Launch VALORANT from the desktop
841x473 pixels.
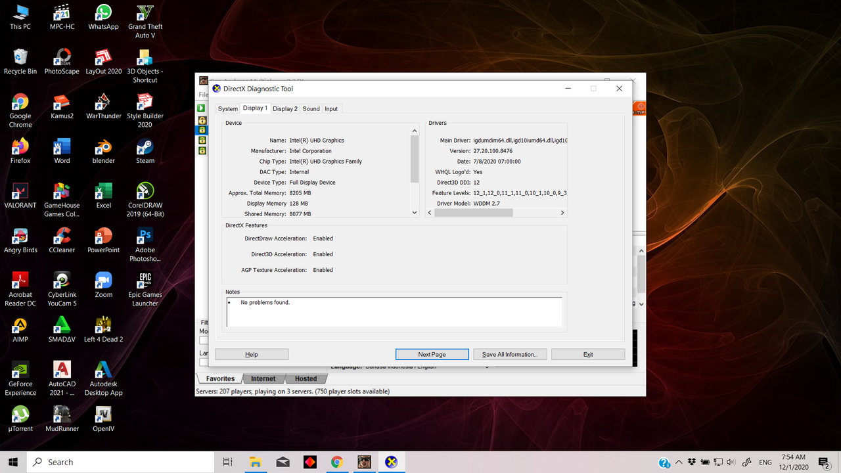20,196
